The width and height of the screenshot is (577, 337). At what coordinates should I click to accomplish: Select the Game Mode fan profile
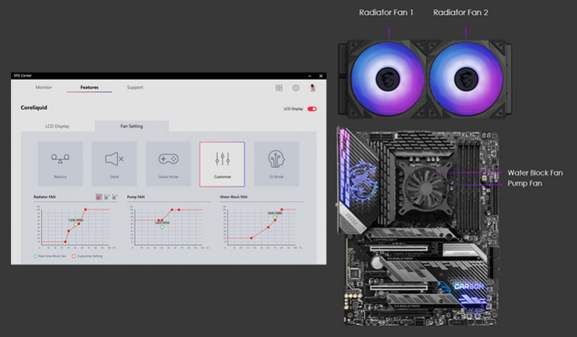pyautogui.click(x=168, y=164)
